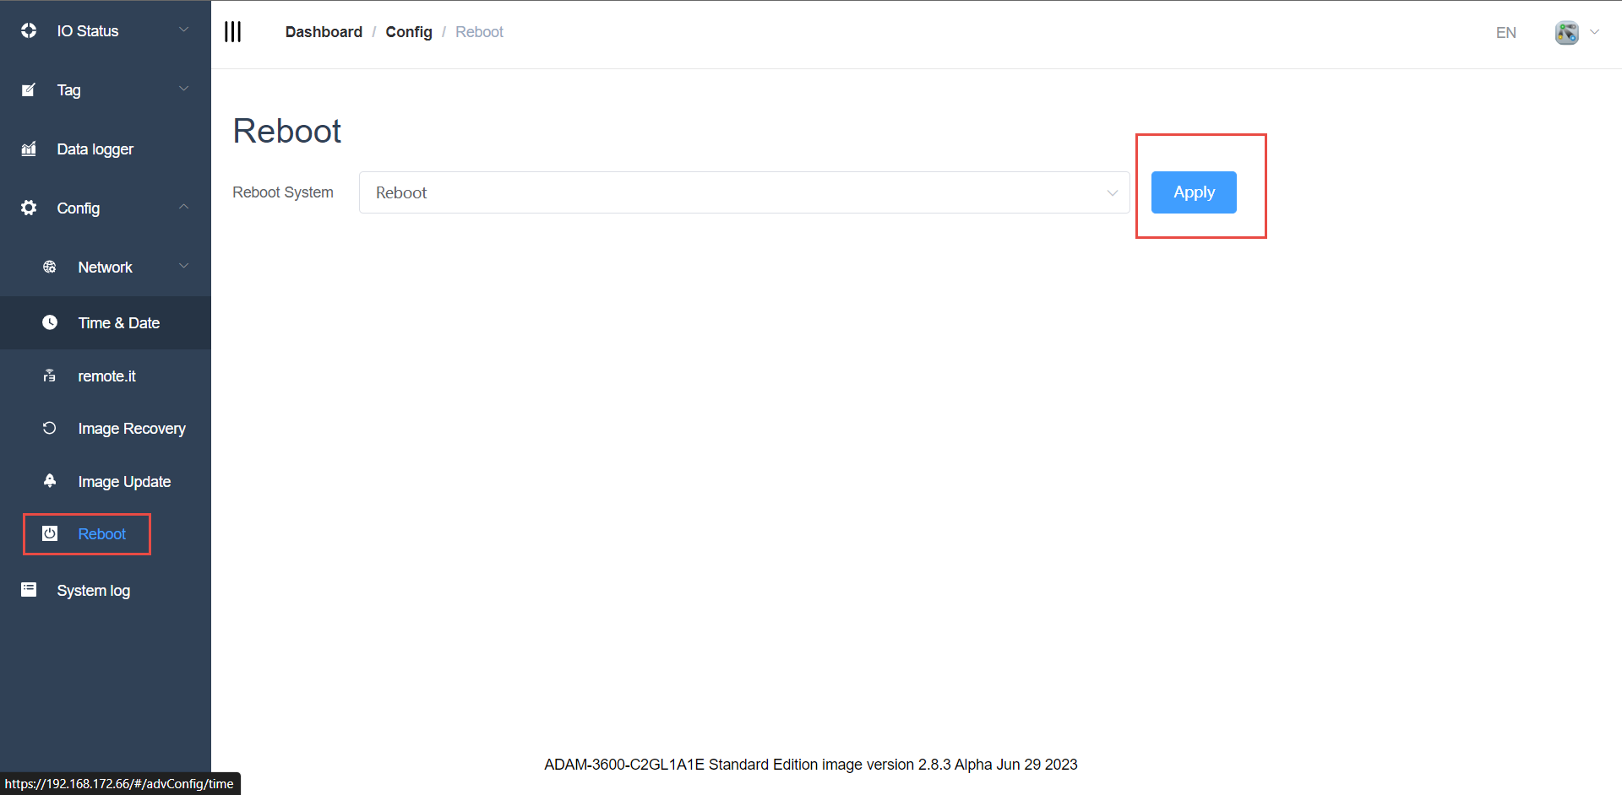
Task: Click the System log list icon
Action: click(x=29, y=590)
